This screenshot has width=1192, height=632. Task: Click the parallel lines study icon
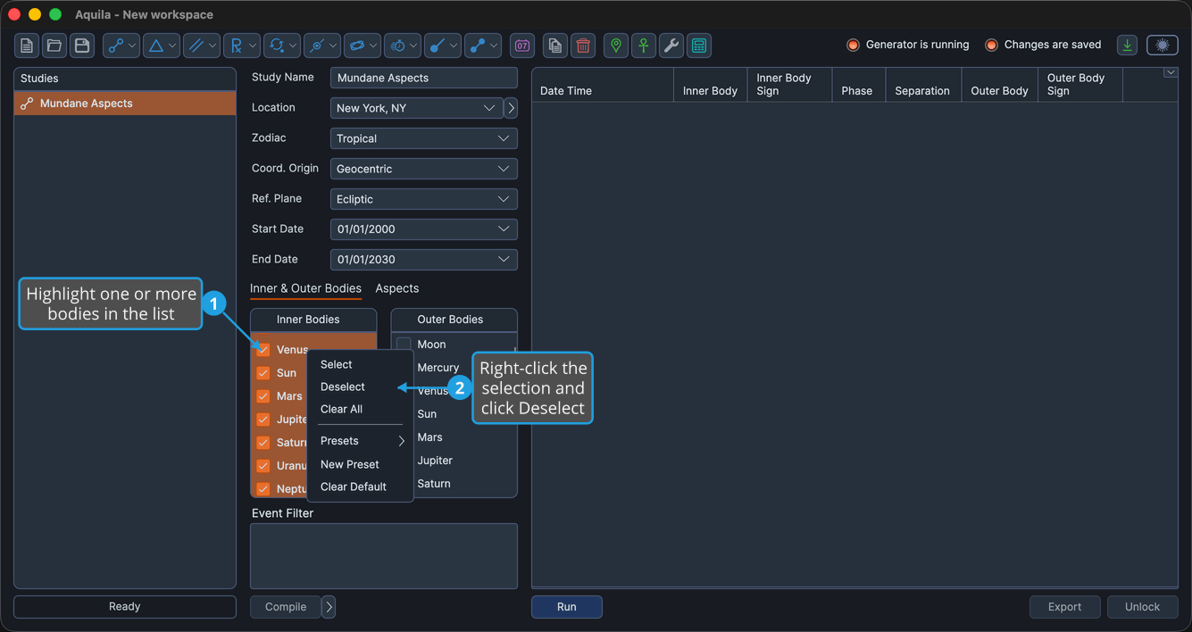(196, 46)
